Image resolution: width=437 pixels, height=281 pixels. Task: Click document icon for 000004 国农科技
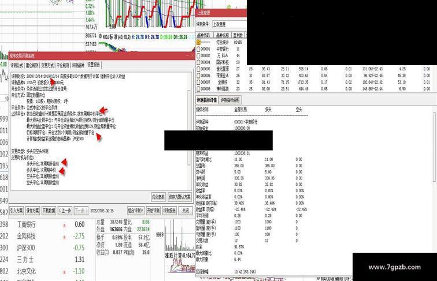pyautogui.click(x=198, y=62)
